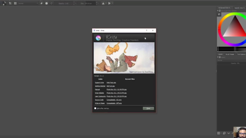
Task: Click the add new layer icon
Action: click(x=219, y=133)
